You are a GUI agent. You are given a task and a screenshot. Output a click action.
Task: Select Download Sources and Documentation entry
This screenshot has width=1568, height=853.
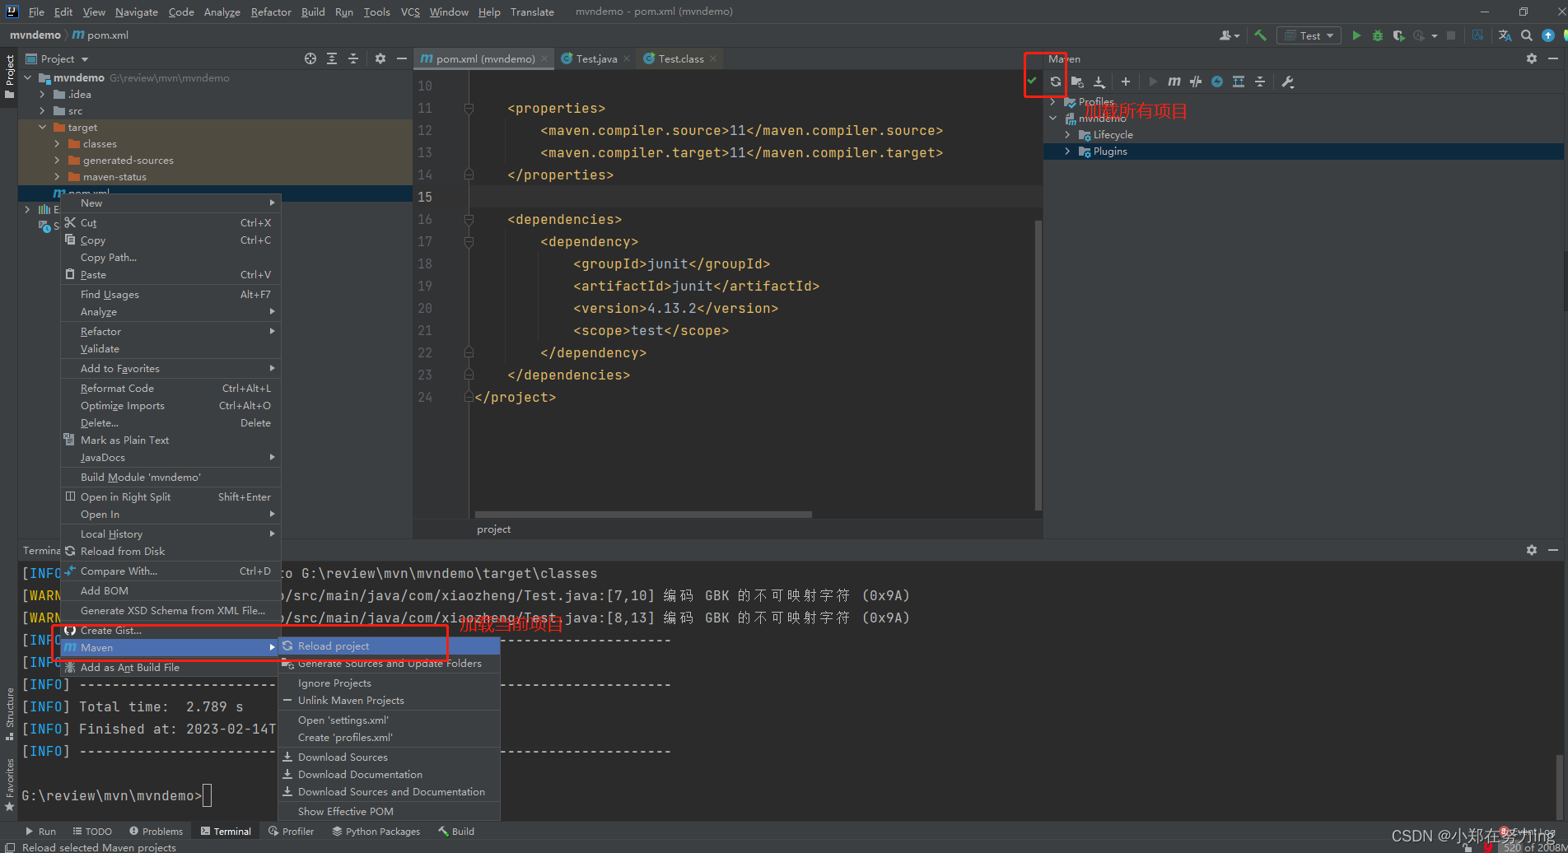pyautogui.click(x=390, y=792)
